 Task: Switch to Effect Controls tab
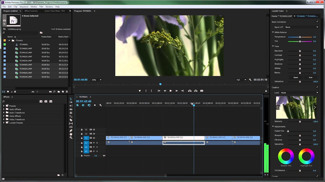31,11
